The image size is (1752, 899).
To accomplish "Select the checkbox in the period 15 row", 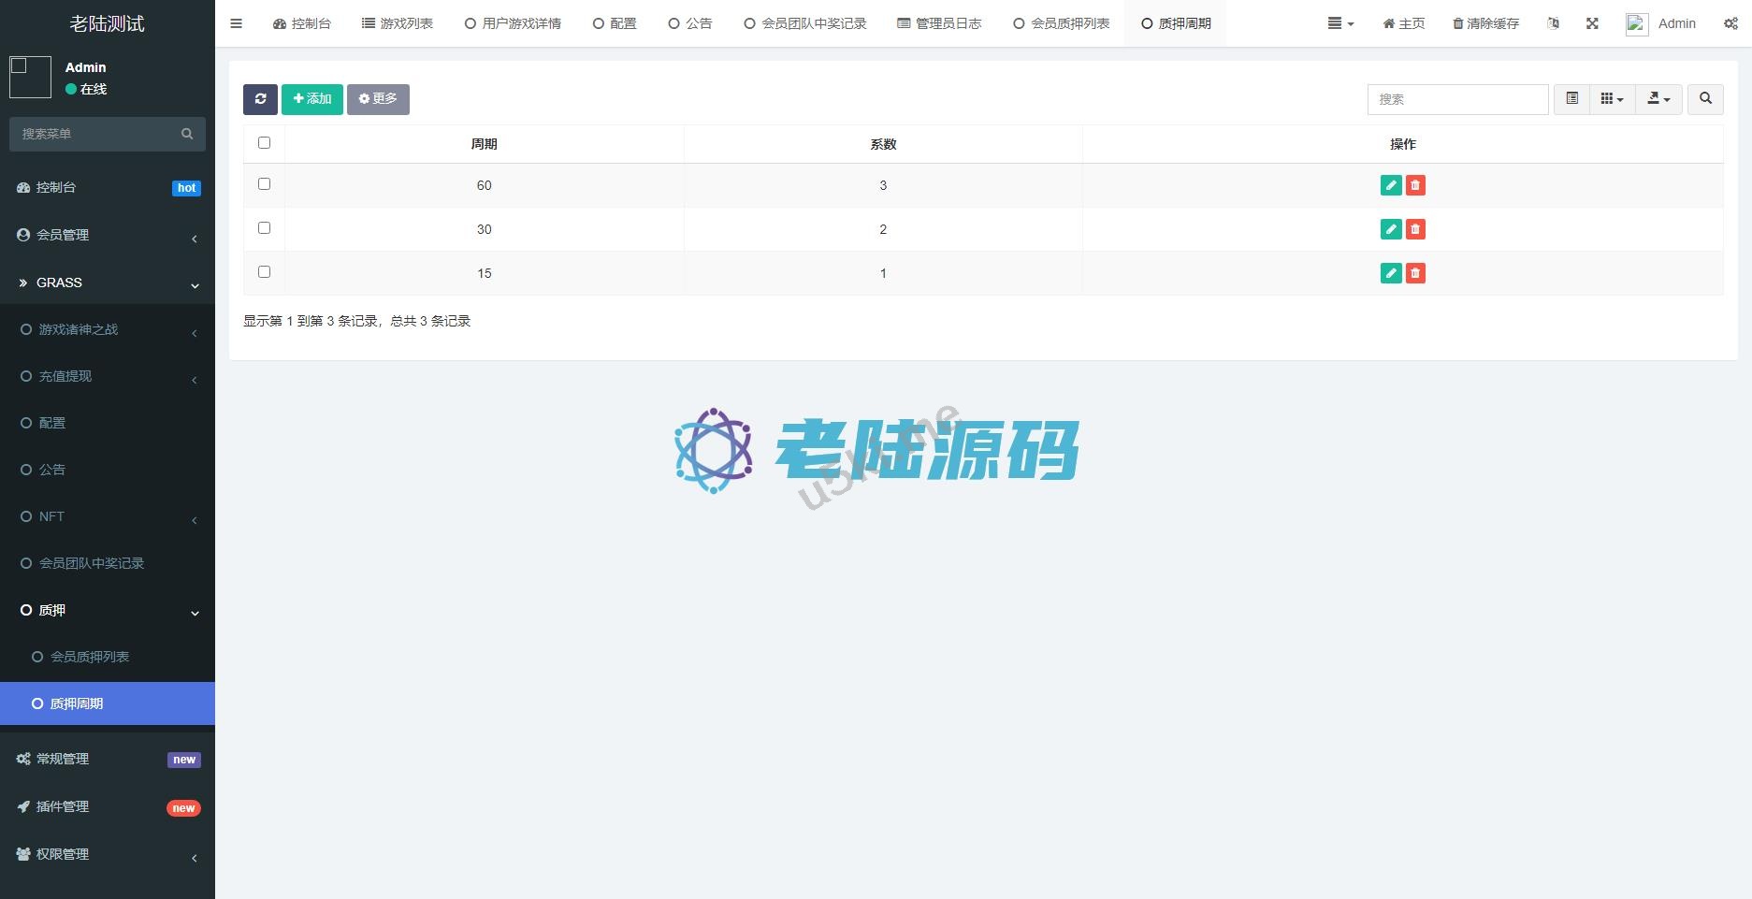I will 264,272.
